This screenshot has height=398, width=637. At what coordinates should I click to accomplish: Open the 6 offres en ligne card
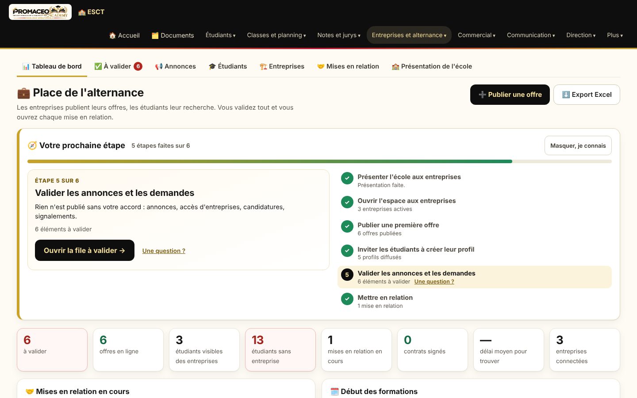[128, 350]
